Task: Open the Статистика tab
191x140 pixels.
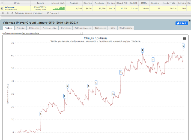Action: (65, 28)
